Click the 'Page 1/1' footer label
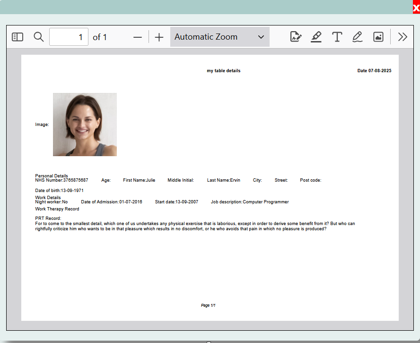Viewport: 420px width, 343px height. [208, 305]
